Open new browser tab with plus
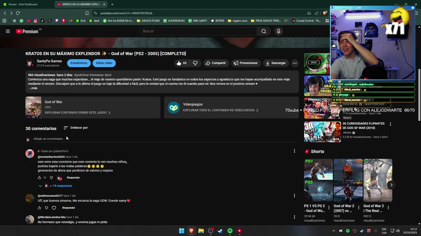Image resolution: width=421 pixels, height=236 pixels. [112, 4]
